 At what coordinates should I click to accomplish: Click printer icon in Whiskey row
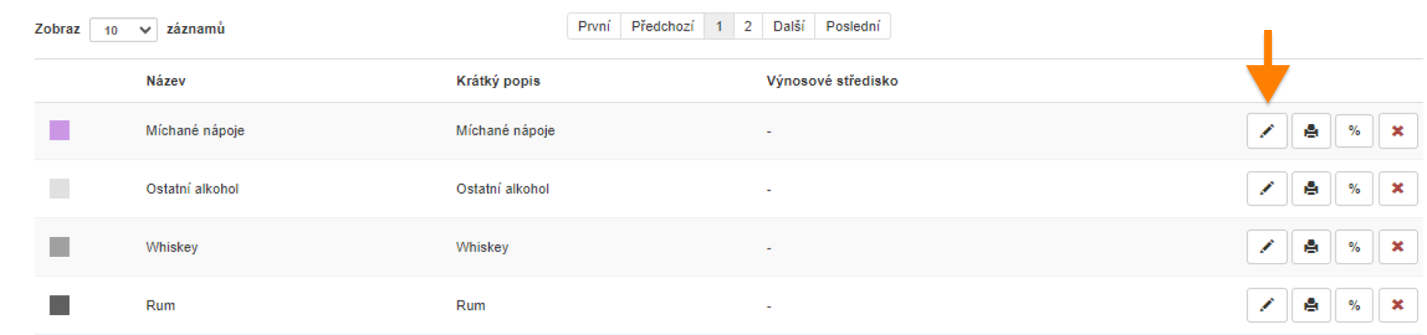pyautogui.click(x=1310, y=247)
